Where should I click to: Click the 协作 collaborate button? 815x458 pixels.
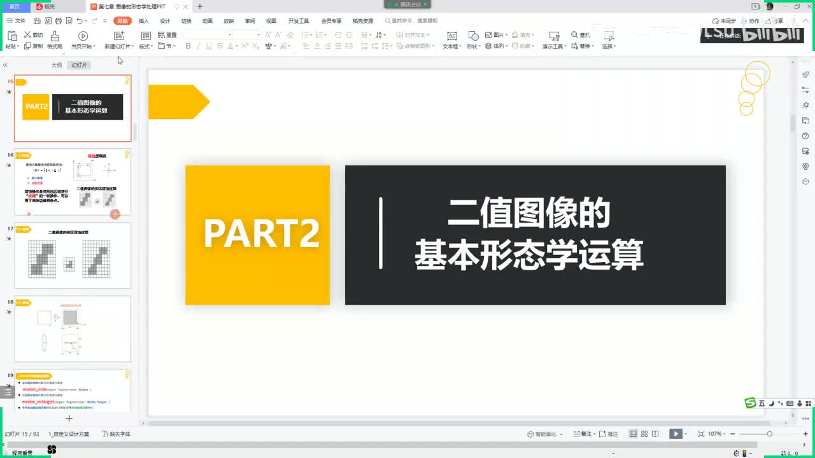(x=750, y=21)
